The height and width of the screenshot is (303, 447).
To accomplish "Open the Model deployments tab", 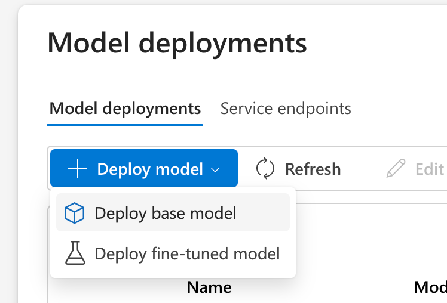I will (125, 109).
